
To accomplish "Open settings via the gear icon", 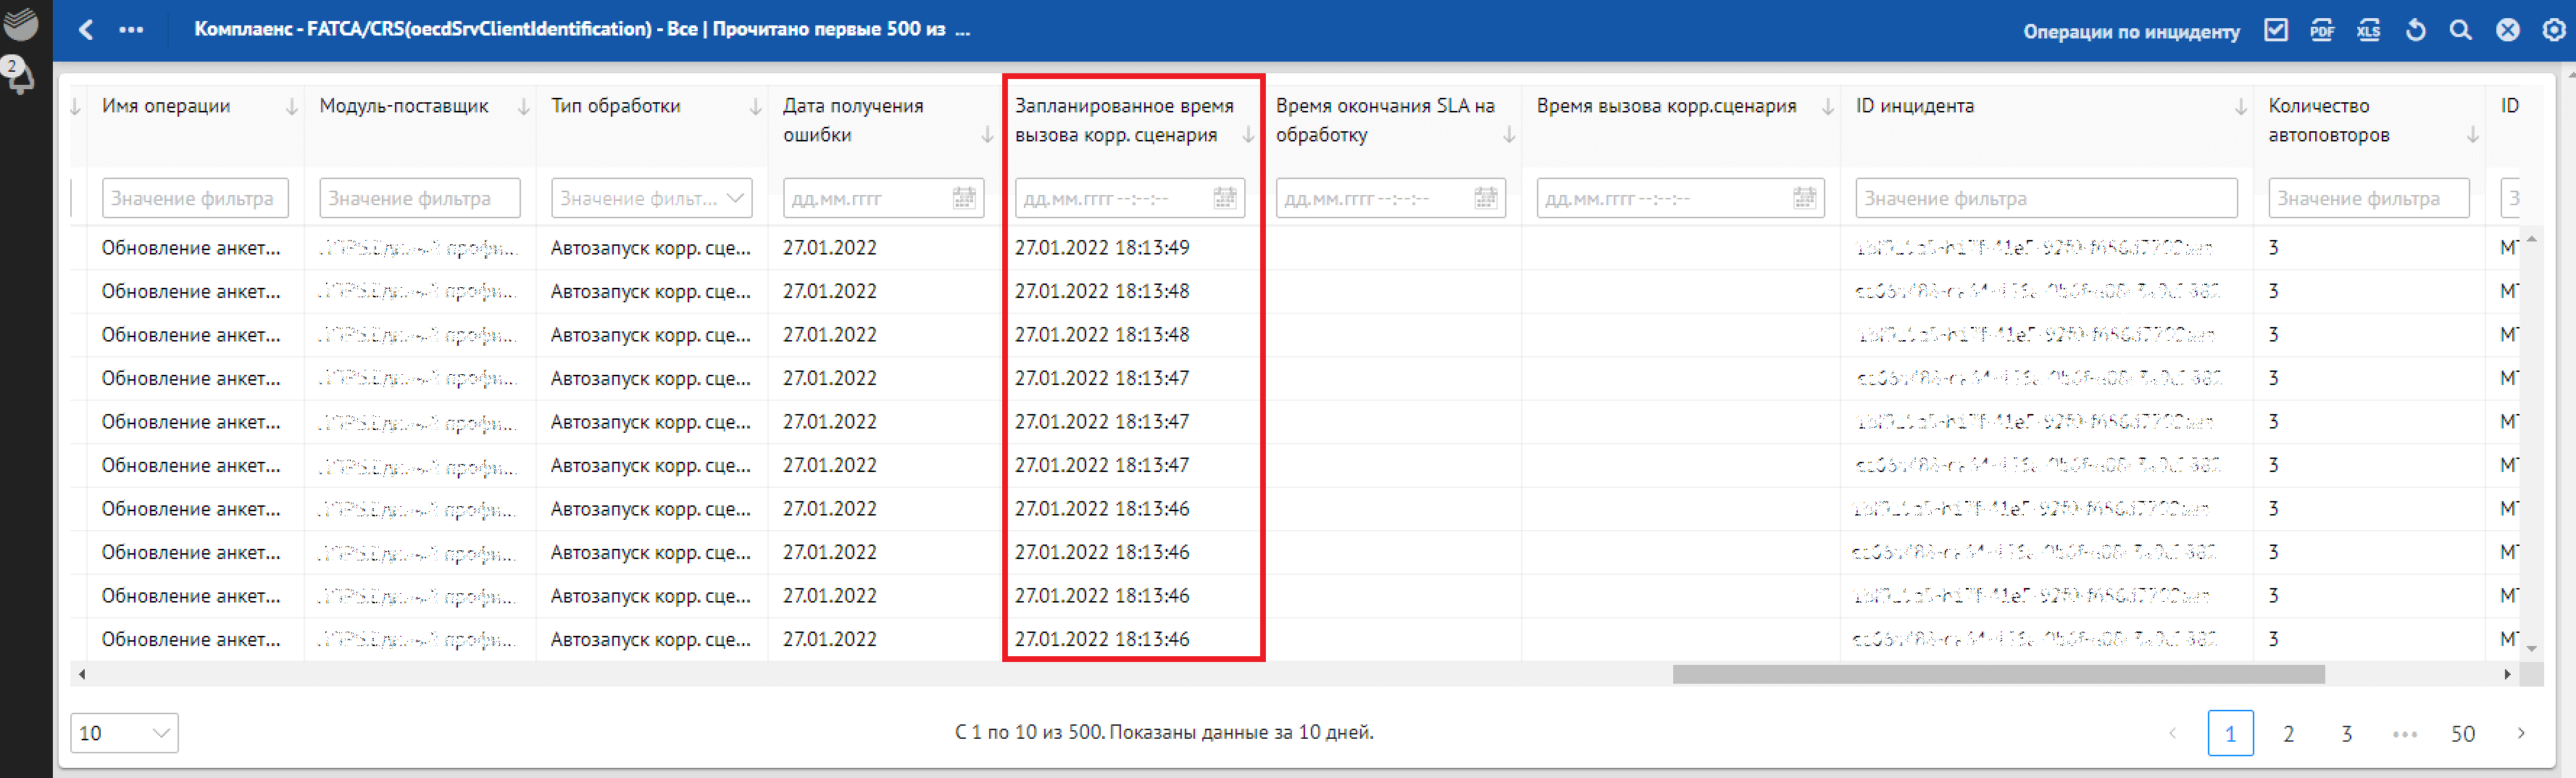I will click(2553, 30).
